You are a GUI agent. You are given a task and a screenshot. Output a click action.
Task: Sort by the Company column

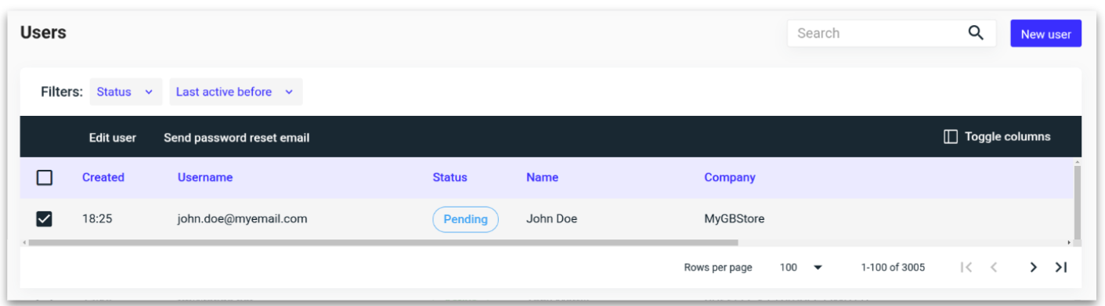730,178
